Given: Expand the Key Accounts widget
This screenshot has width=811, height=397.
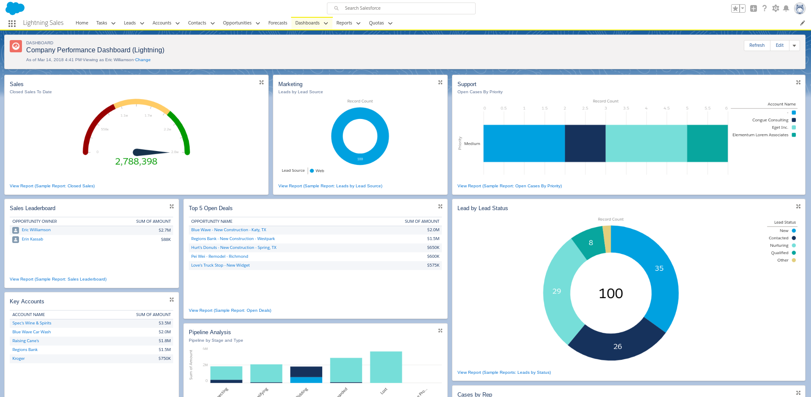Looking at the screenshot, I should click(171, 300).
